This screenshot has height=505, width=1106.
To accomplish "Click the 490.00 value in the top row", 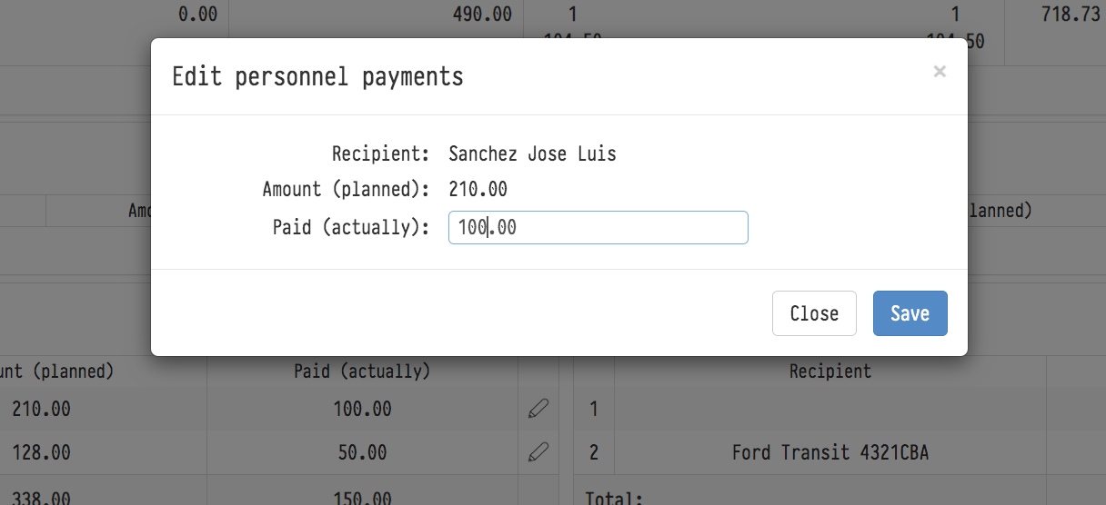I will (x=481, y=15).
